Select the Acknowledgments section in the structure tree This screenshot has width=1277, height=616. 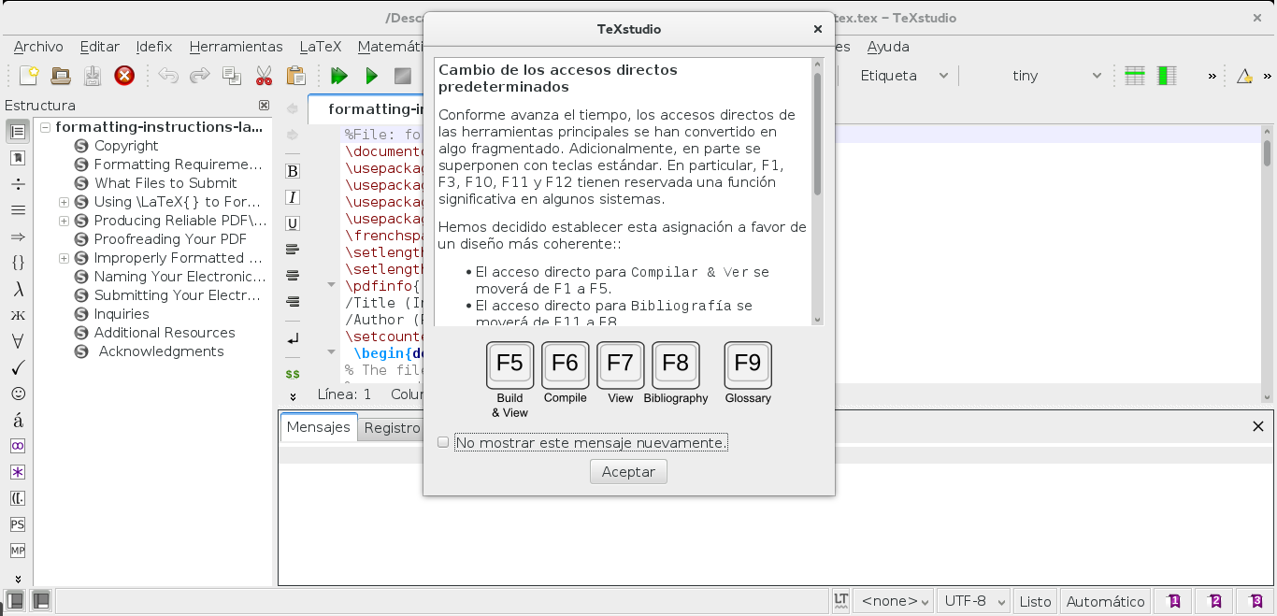[161, 351]
